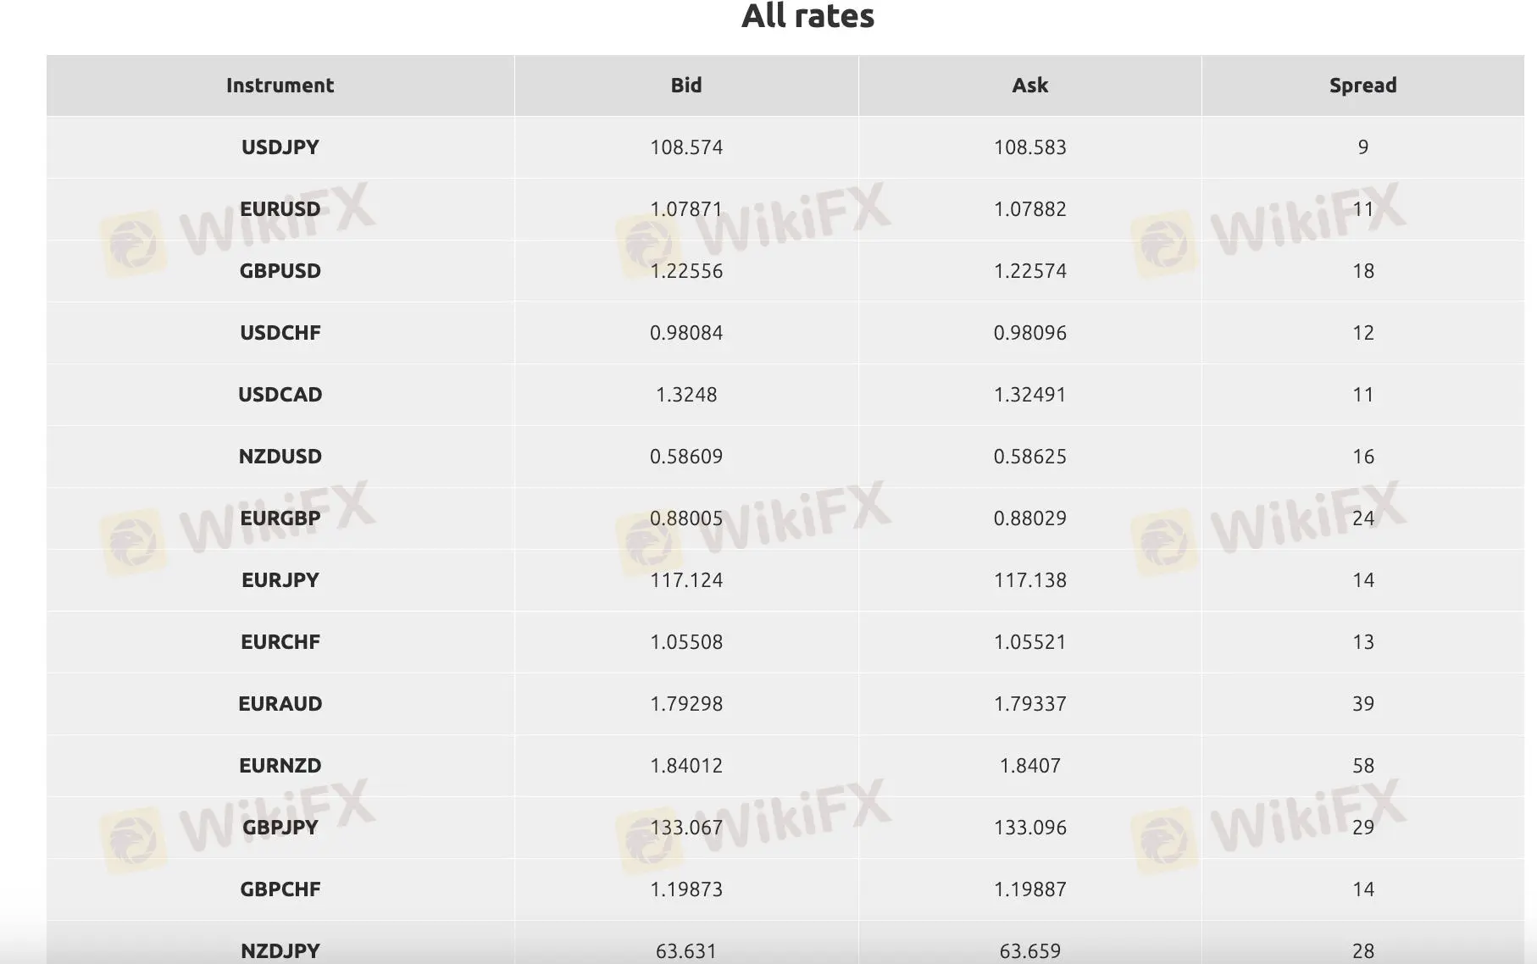The height and width of the screenshot is (964, 1537).
Task: Pick the EURCHF ask price 1.05521
Action: [x=1029, y=642]
